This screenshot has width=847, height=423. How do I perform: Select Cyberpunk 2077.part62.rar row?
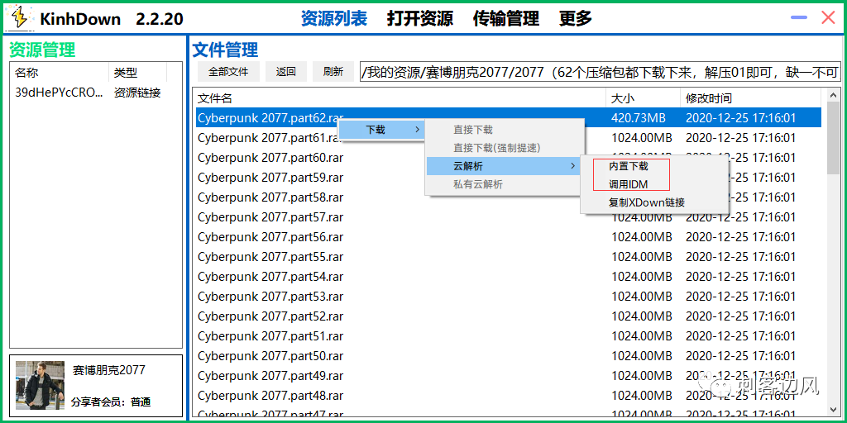pos(509,117)
